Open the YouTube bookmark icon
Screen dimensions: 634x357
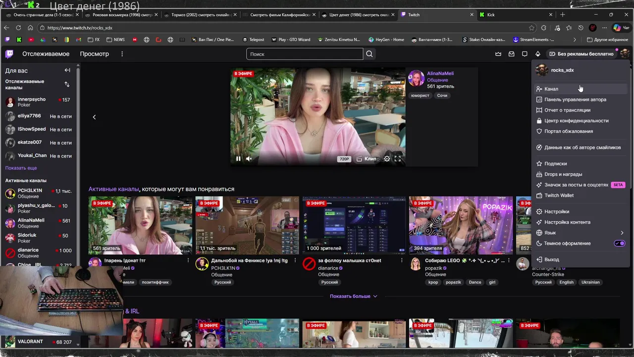click(x=31, y=40)
